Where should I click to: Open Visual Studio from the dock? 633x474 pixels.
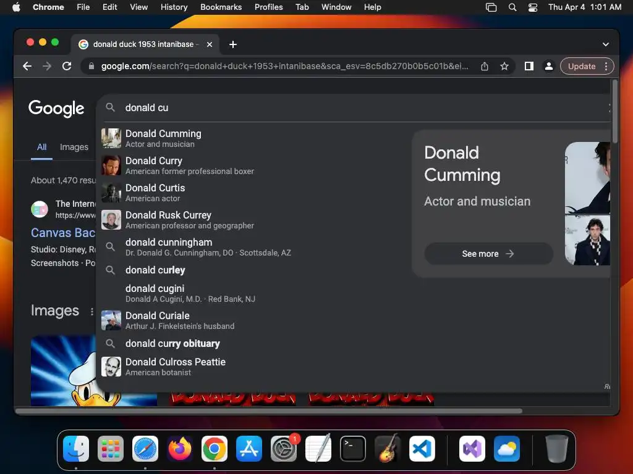472,449
